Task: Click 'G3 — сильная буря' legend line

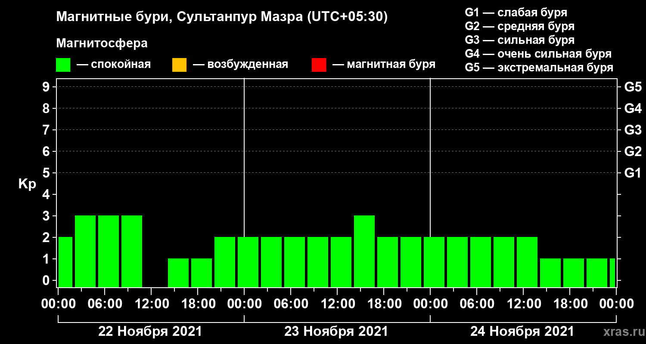Action: 520,40
